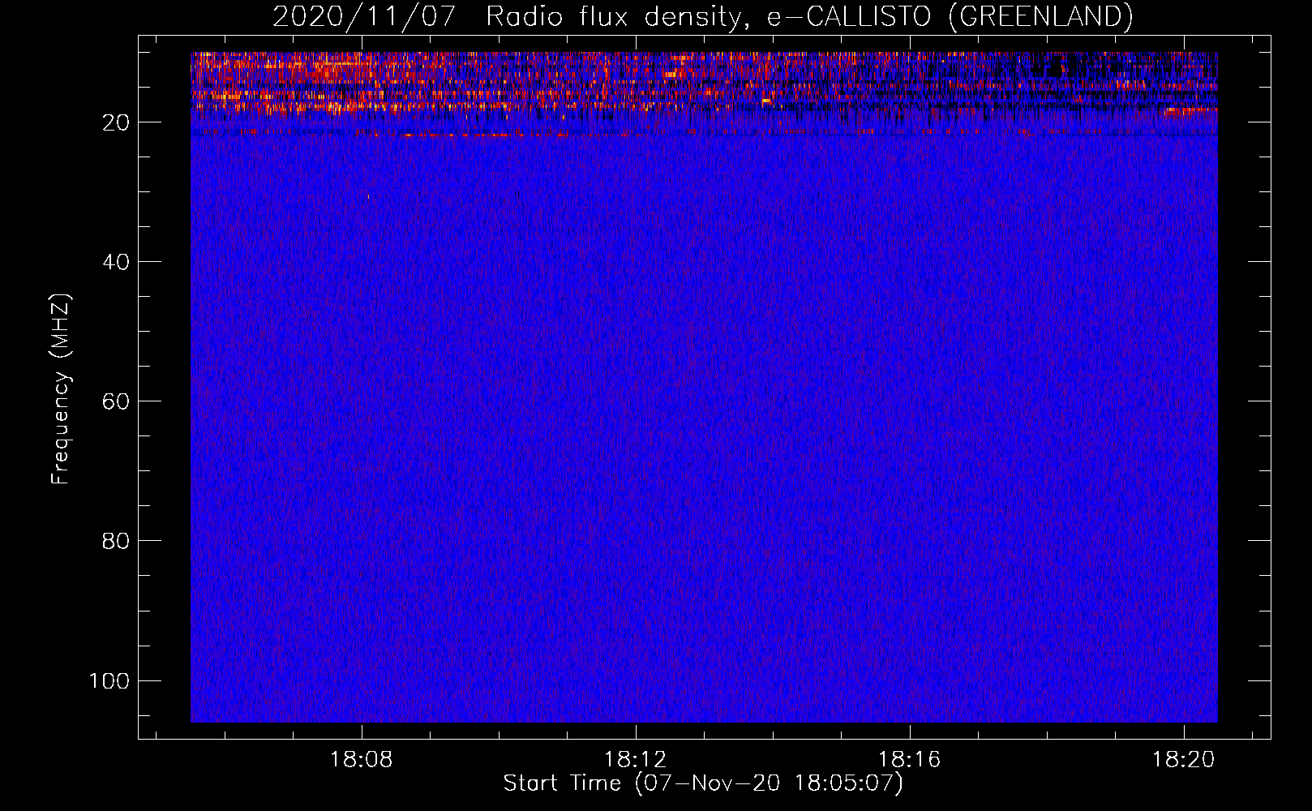Select the 100 MHz frequency tick label
Screen dimensions: 1312x811
[109, 680]
